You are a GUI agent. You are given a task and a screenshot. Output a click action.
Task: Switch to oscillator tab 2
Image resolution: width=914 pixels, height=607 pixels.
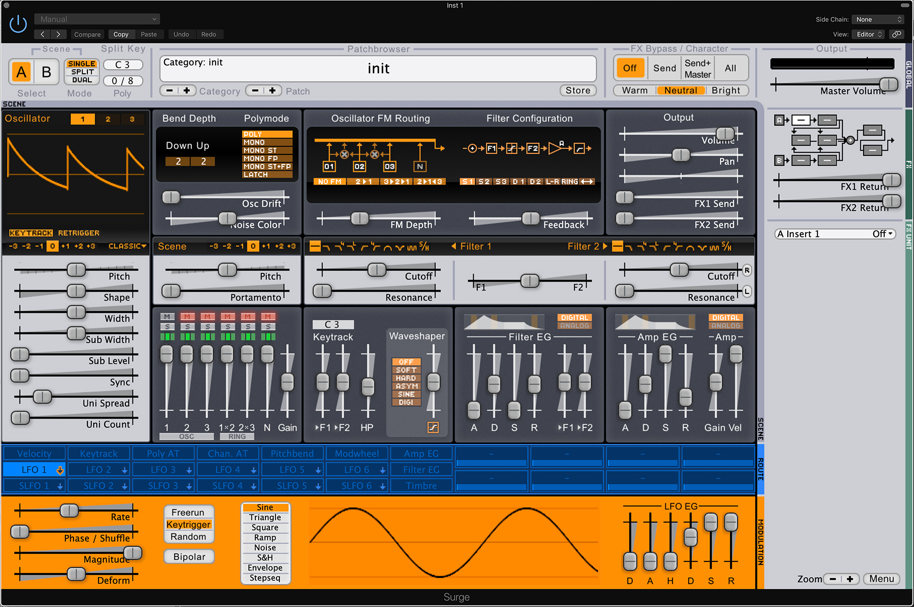point(108,119)
